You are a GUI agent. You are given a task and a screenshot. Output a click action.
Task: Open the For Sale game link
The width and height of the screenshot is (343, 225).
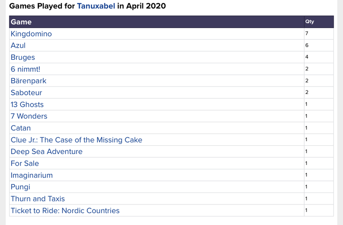pyautogui.click(x=25, y=164)
